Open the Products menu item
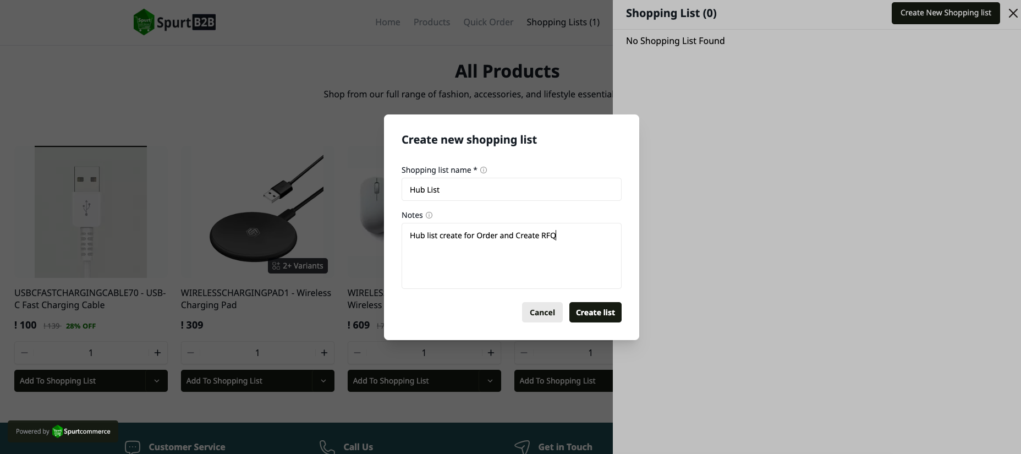Screen dimensions: 1021x454 click(431, 22)
